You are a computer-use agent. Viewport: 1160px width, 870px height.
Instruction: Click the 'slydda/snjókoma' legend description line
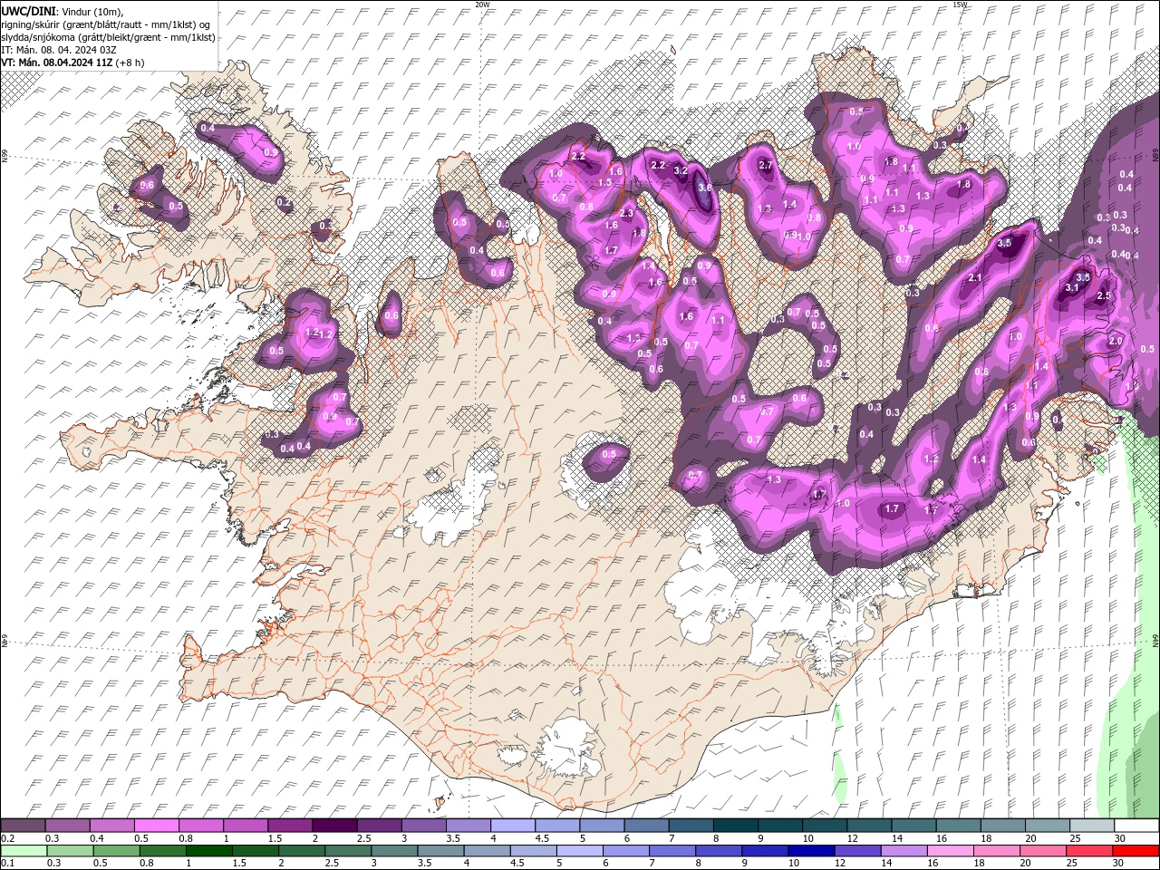(x=109, y=37)
